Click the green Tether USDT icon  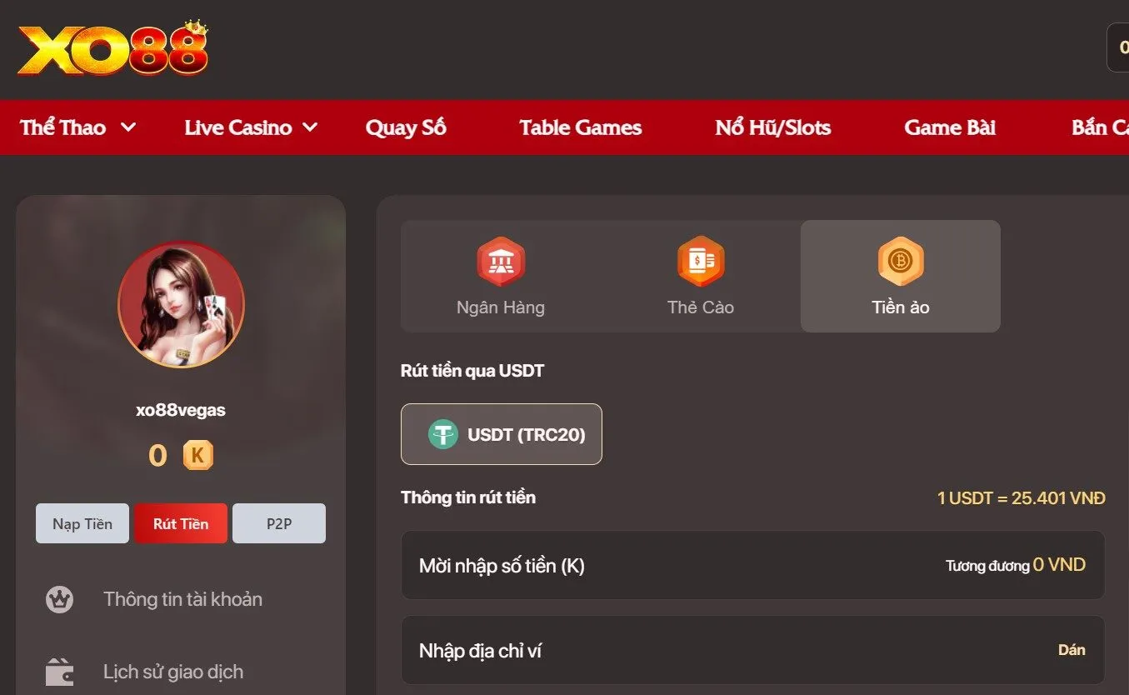443,434
